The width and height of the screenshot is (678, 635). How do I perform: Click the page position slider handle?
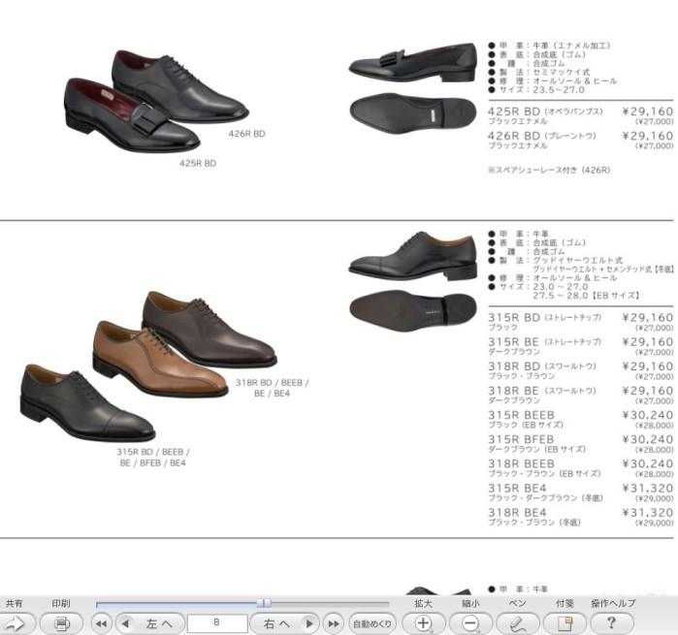tap(264, 603)
